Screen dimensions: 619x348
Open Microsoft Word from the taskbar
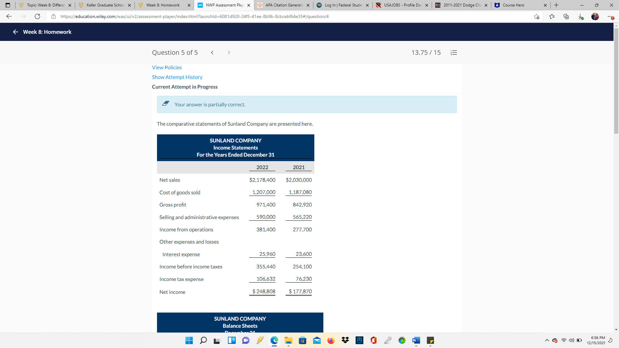(x=416, y=340)
